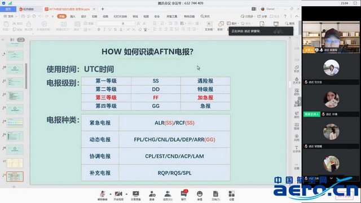Open the 设置 settings icon in meeting toolbar
Viewport: 361px width, 203px height.
click(232, 196)
